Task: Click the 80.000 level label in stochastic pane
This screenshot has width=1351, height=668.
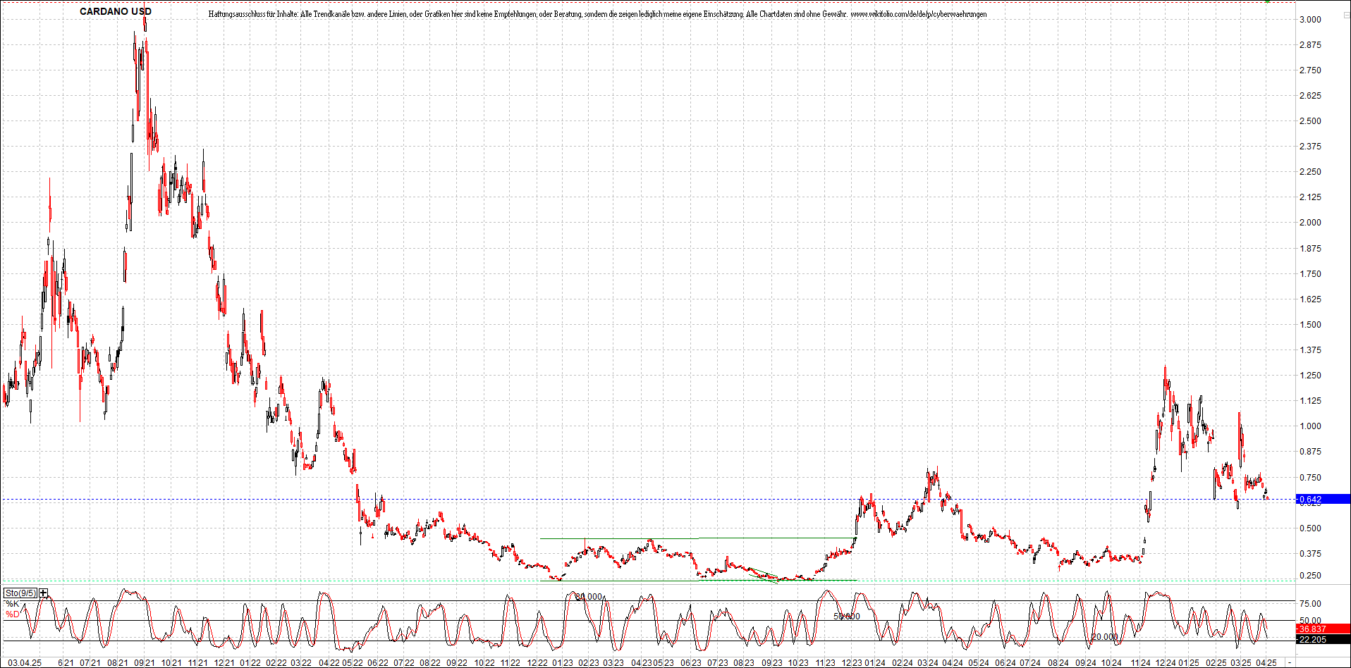Action: pyautogui.click(x=587, y=596)
